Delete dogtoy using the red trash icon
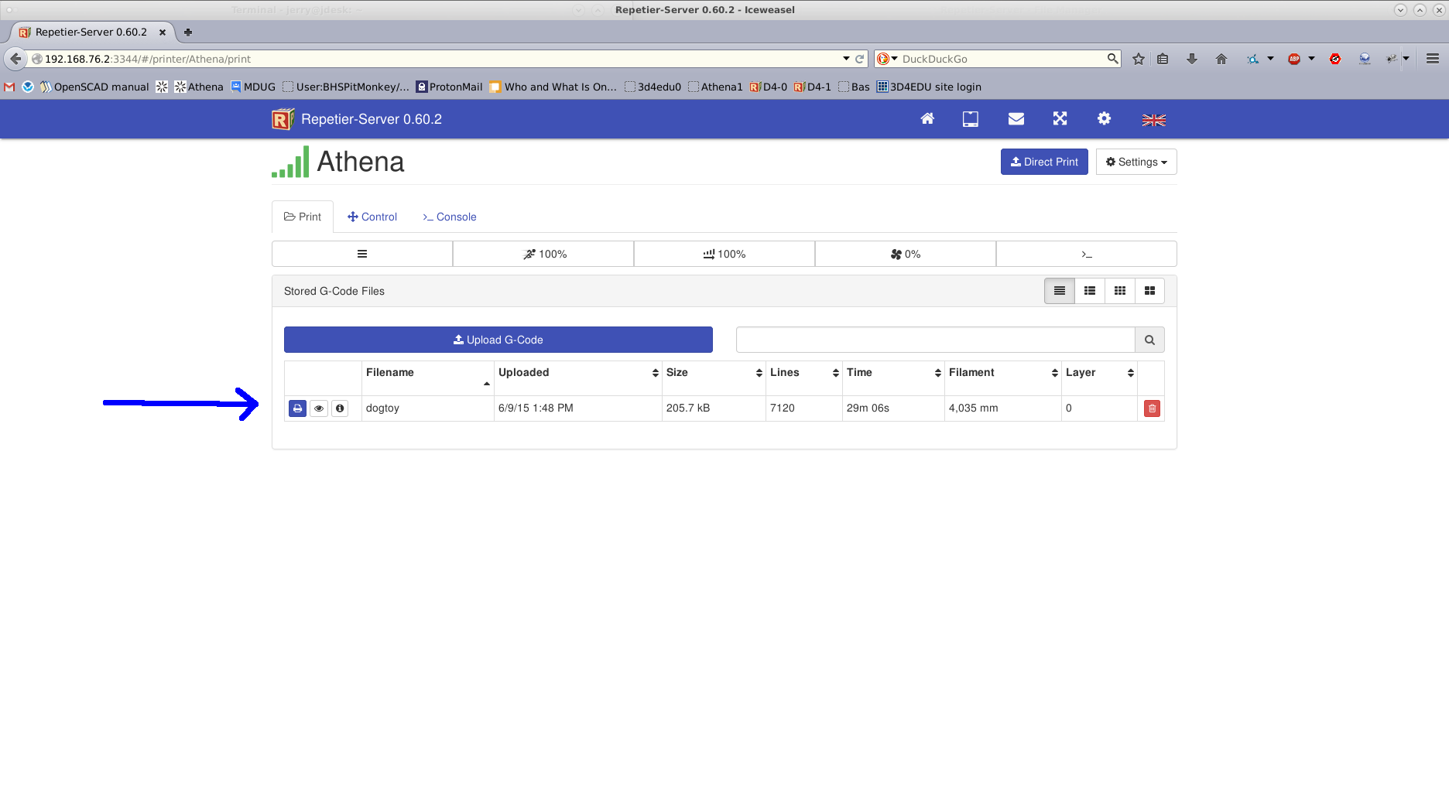1449x810 pixels. click(x=1152, y=408)
